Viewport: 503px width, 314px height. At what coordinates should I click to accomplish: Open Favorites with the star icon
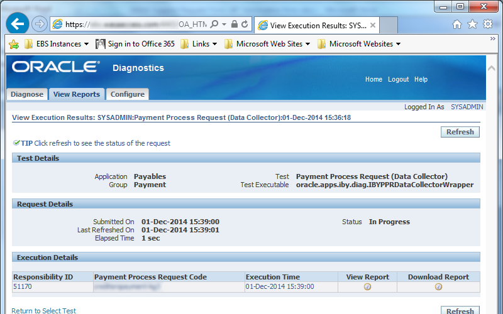(x=472, y=24)
